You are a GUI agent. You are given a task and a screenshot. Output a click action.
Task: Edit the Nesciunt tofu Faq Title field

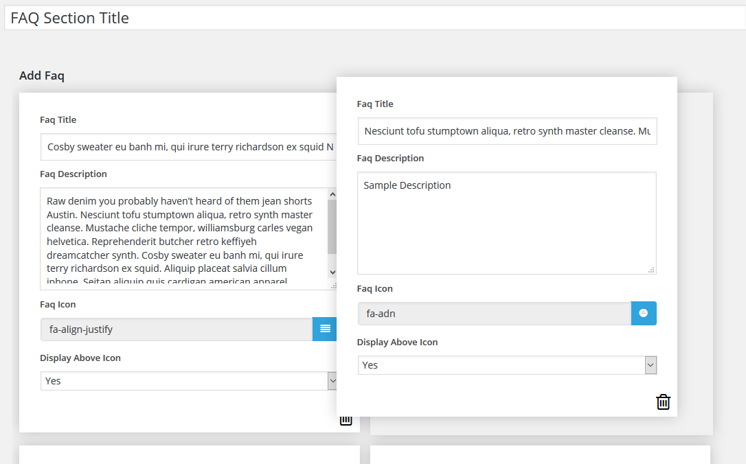[507, 131]
